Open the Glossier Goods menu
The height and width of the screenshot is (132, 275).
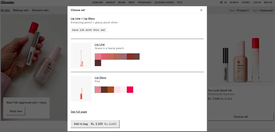tap(164, 2)
